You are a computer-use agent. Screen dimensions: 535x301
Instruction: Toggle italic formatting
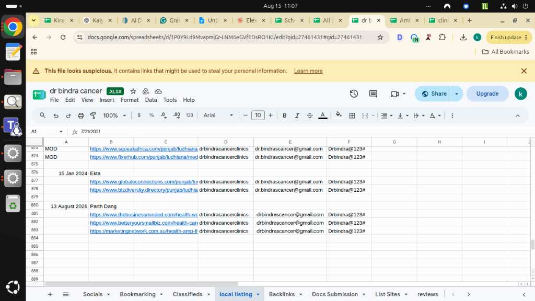[x=297, y=115]
